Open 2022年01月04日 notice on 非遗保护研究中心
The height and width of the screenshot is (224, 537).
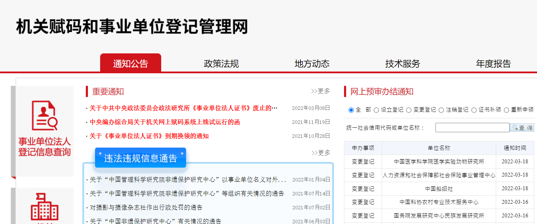[188, 180]
